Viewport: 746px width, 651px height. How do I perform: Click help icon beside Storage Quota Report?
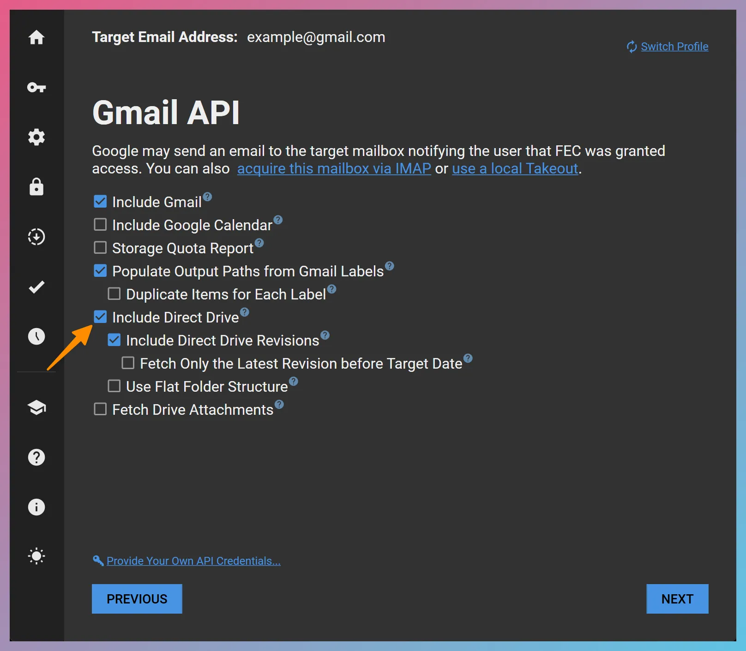(x=259, y=243)
